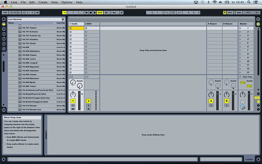Arm the 1 Audio track for recording

[x=73, y=109]
